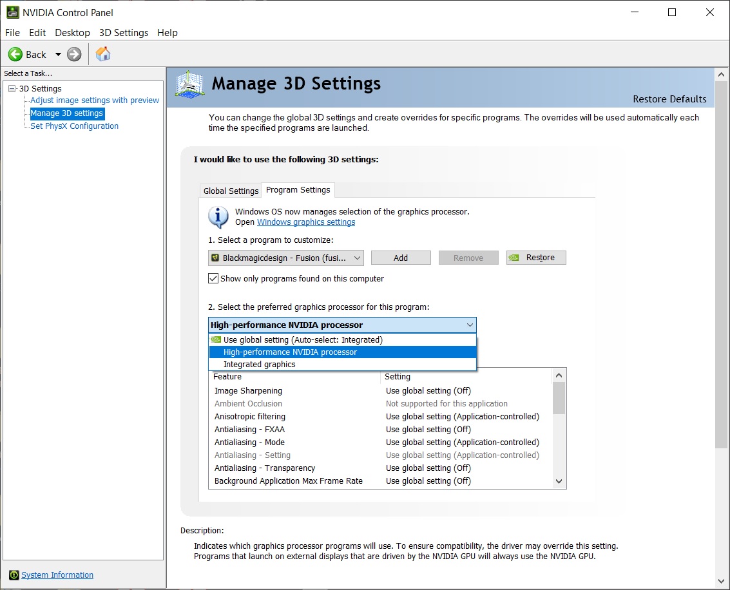Click the main page scroll down arrow
The image size is (730, 590).
pos(721,581)
